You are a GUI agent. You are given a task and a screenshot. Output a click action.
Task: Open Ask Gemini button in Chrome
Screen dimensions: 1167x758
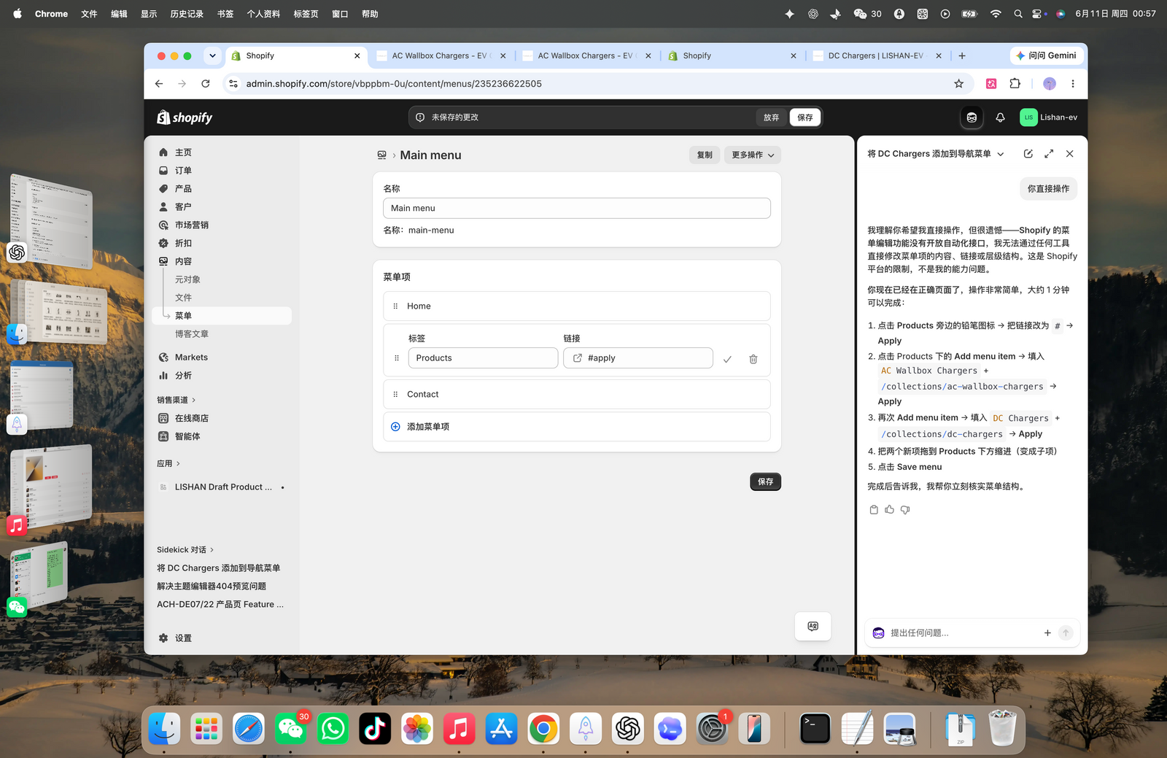pyautogui.click(x=1047, y=55)
